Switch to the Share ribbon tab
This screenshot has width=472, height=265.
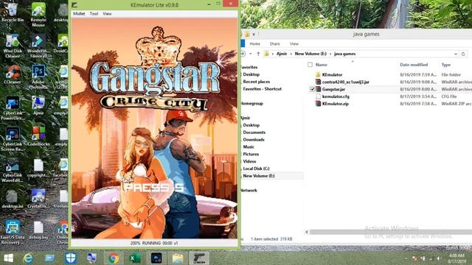click(x=274, y=44)
